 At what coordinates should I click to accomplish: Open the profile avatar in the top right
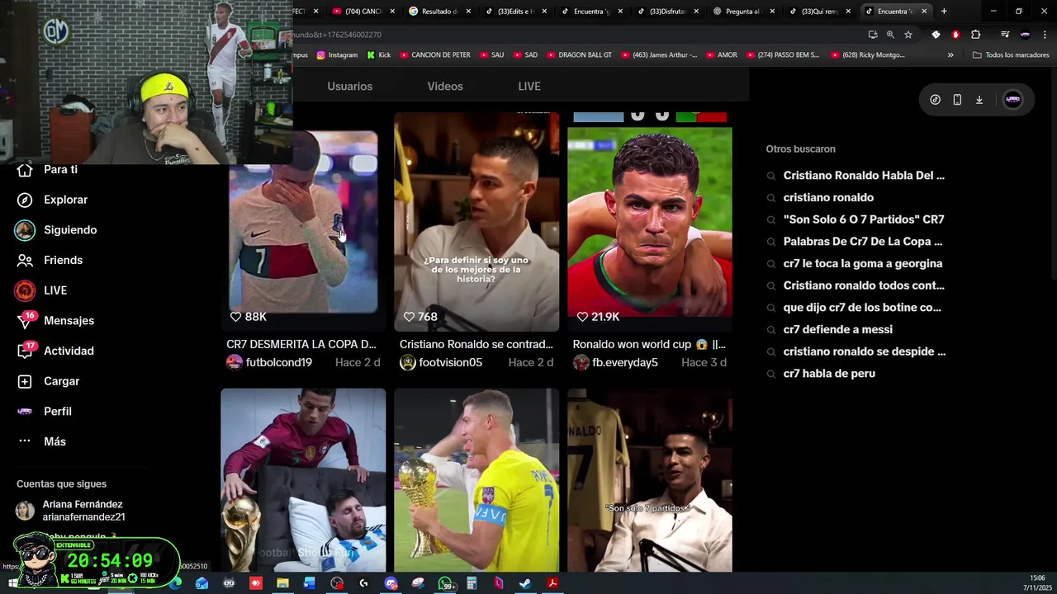[x=1013, y=100]
